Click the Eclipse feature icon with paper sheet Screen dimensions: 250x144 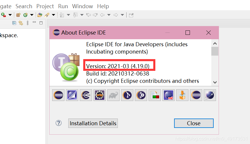[x=72, y=95]
